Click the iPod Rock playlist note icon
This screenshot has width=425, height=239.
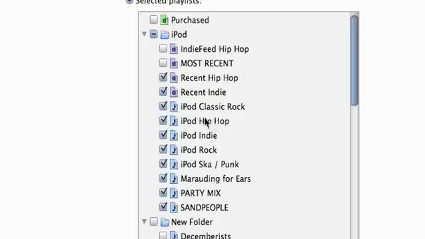tap(174, 150)
